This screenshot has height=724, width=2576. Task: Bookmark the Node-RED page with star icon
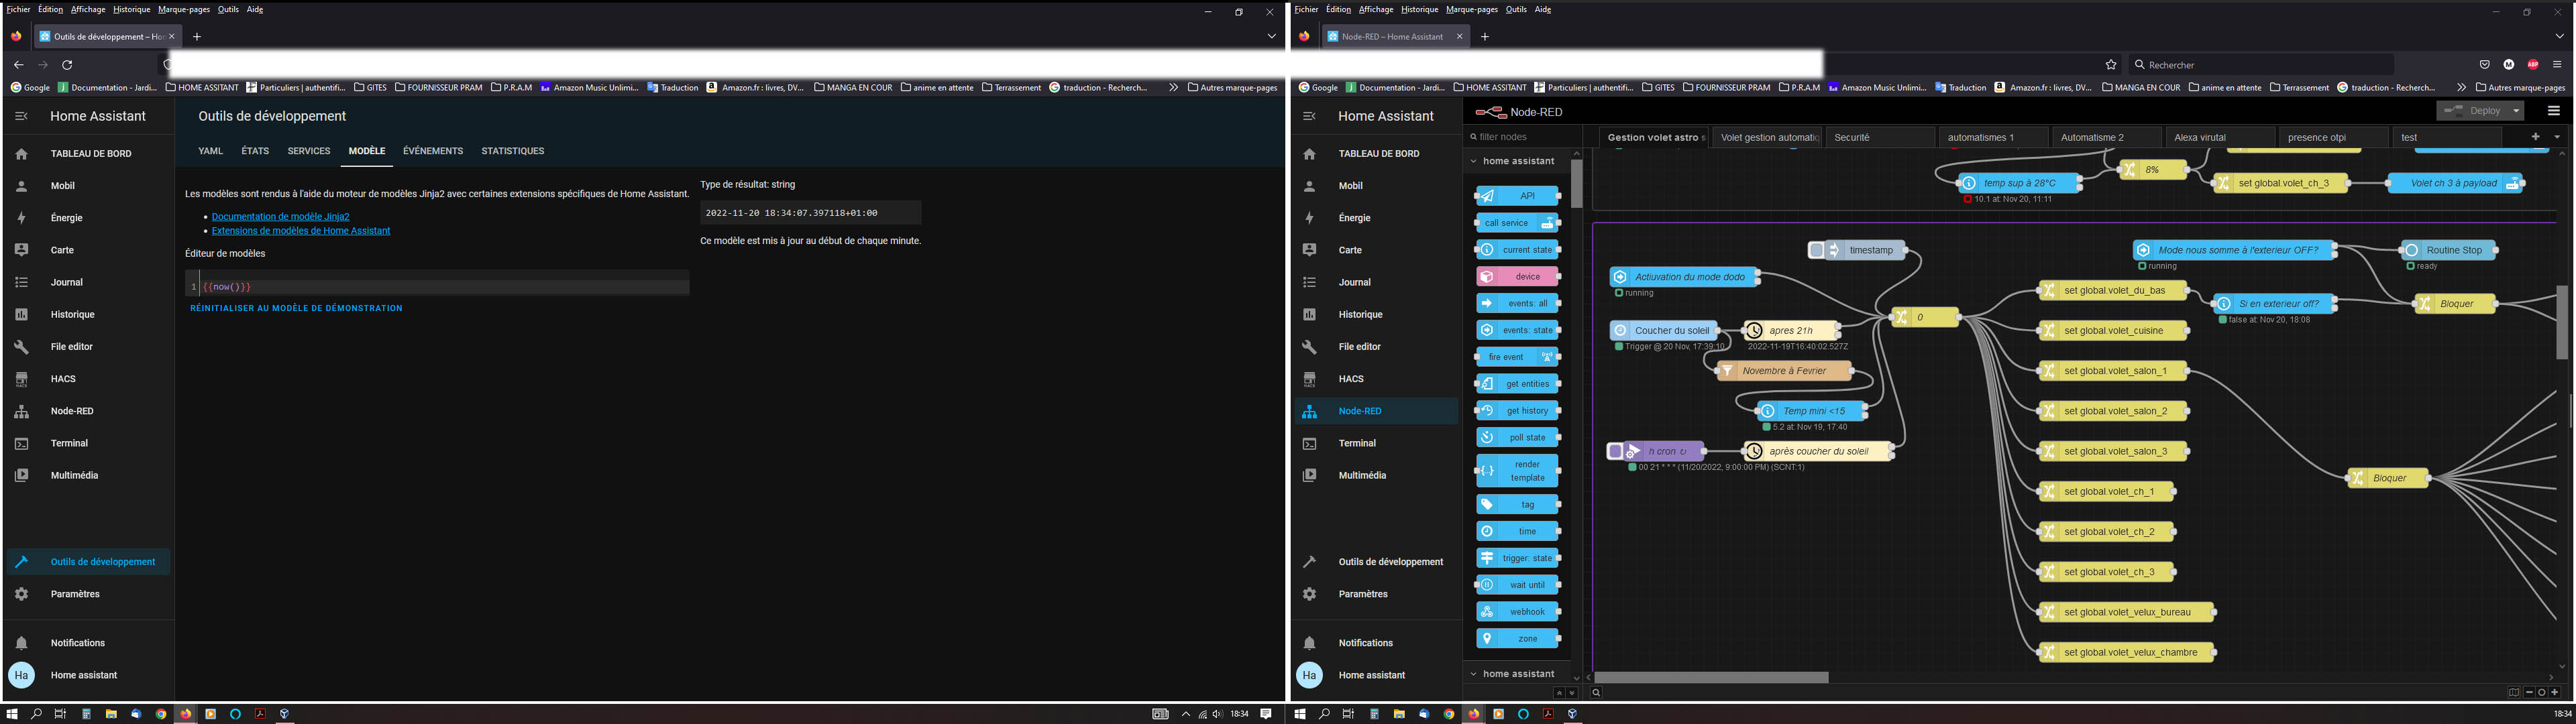2111,64
